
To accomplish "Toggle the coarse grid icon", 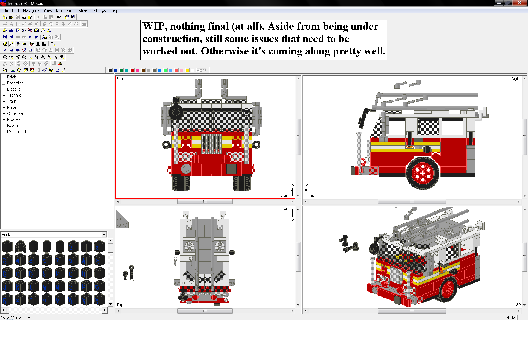I will [x=38, y=43].
